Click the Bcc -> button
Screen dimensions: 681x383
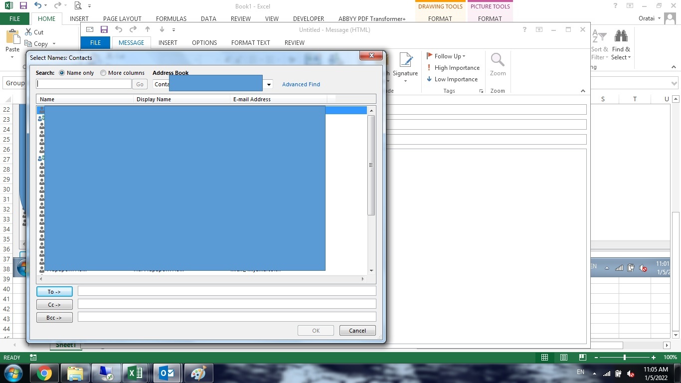click(54, 317)
